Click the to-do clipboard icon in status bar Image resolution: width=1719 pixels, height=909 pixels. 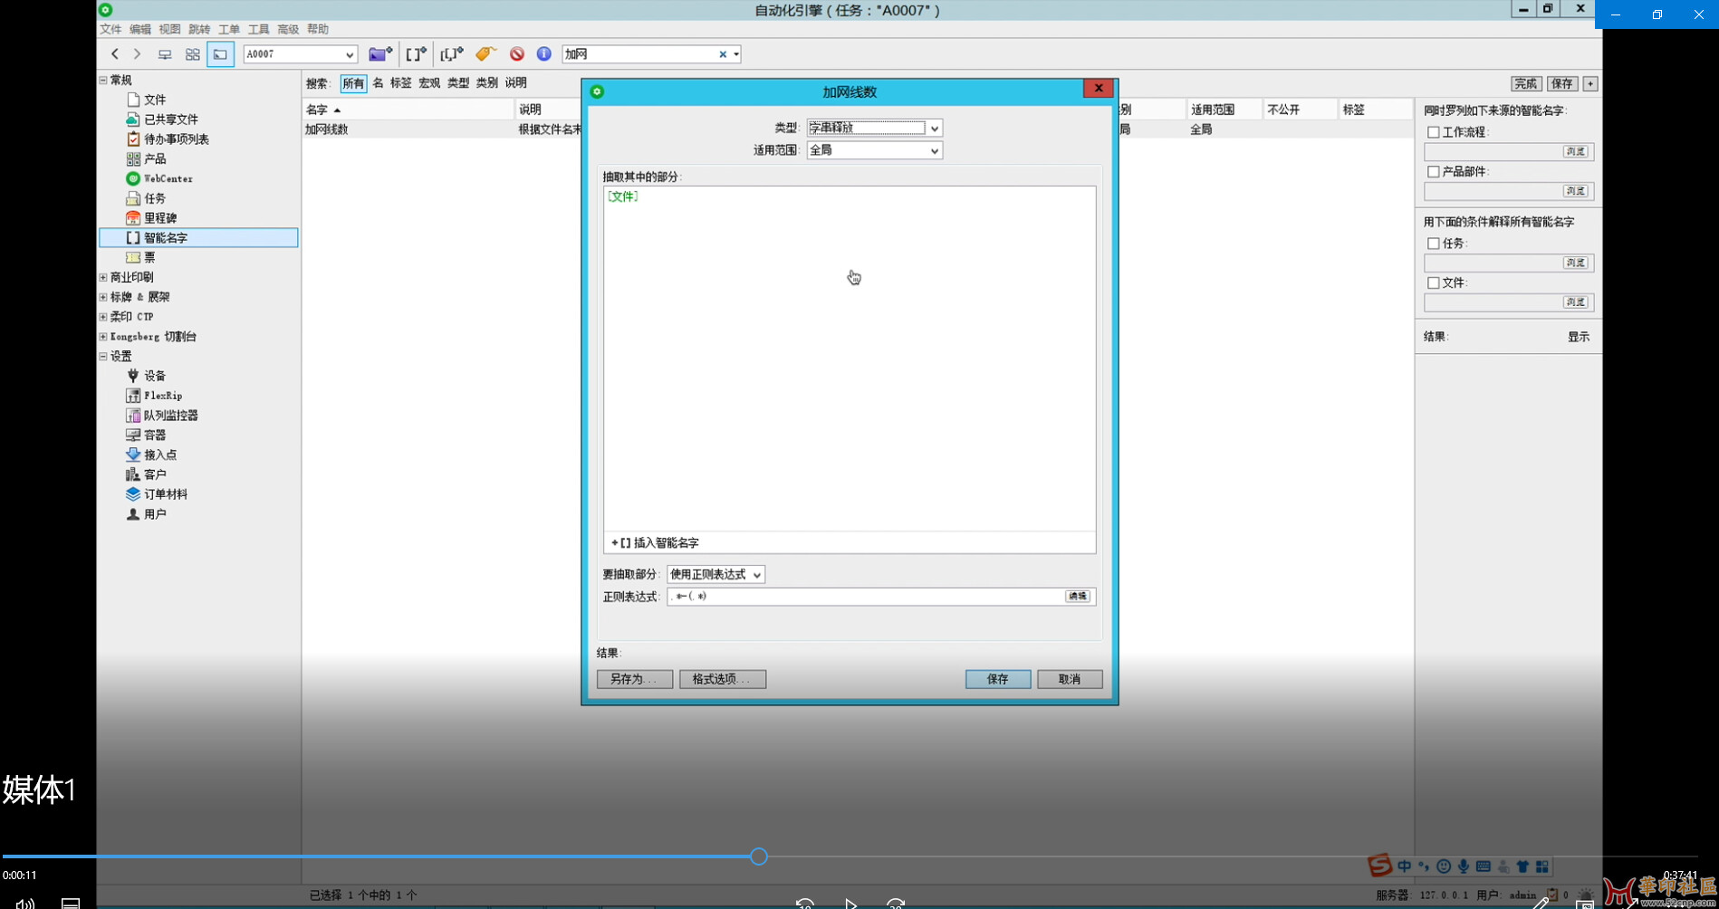tap(1553, 895)
